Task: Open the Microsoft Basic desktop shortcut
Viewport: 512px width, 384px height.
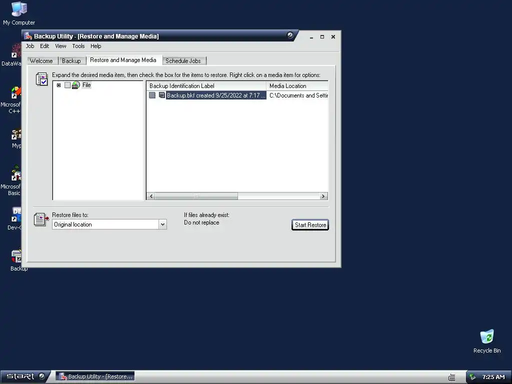Action: pos(15,173)
